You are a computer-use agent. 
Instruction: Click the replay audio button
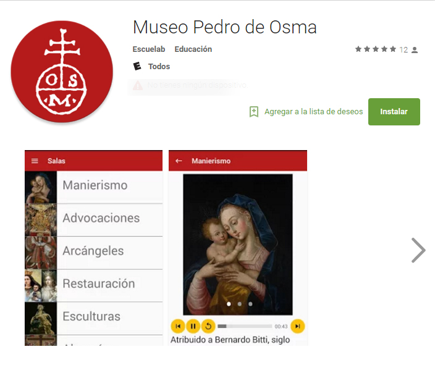(x=208, y=326)
